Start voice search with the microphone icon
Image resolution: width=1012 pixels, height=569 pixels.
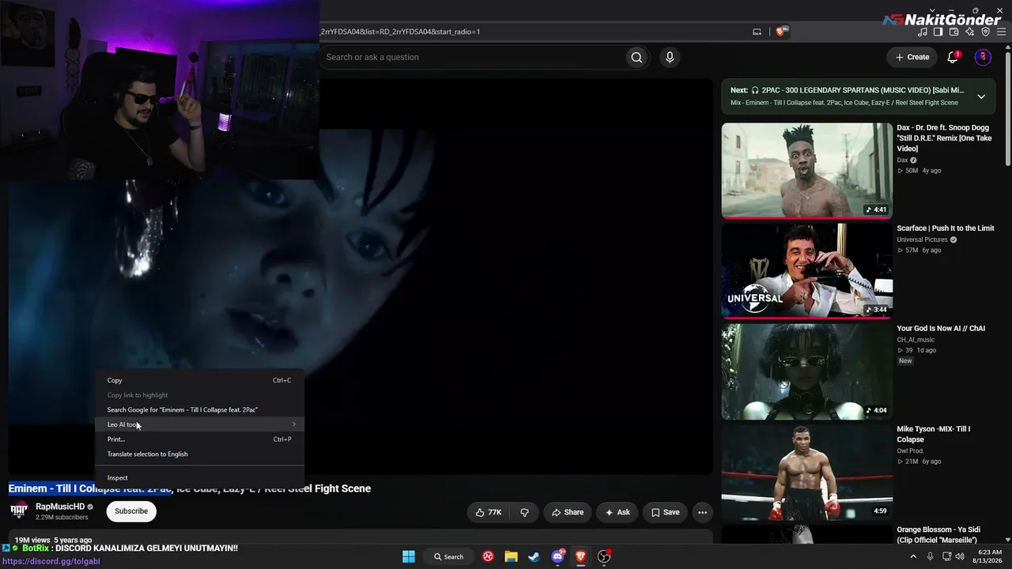tap(670, 57)
